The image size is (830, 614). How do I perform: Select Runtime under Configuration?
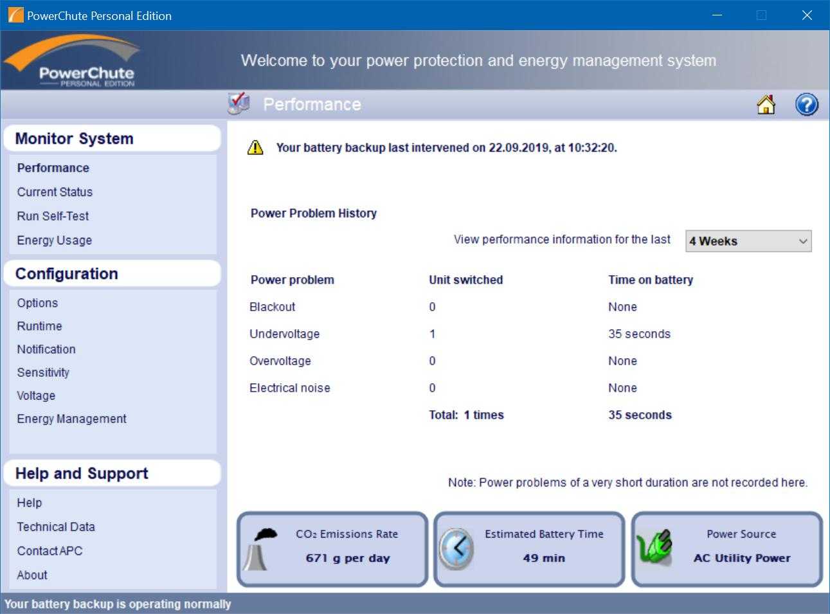(39, 326)
